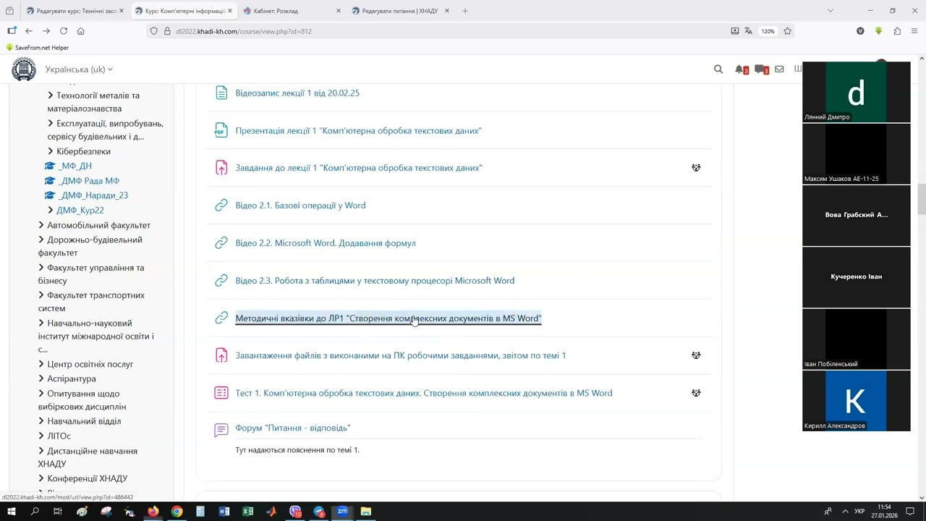Open the '_ДМФ_Наради_23' course

93,195
